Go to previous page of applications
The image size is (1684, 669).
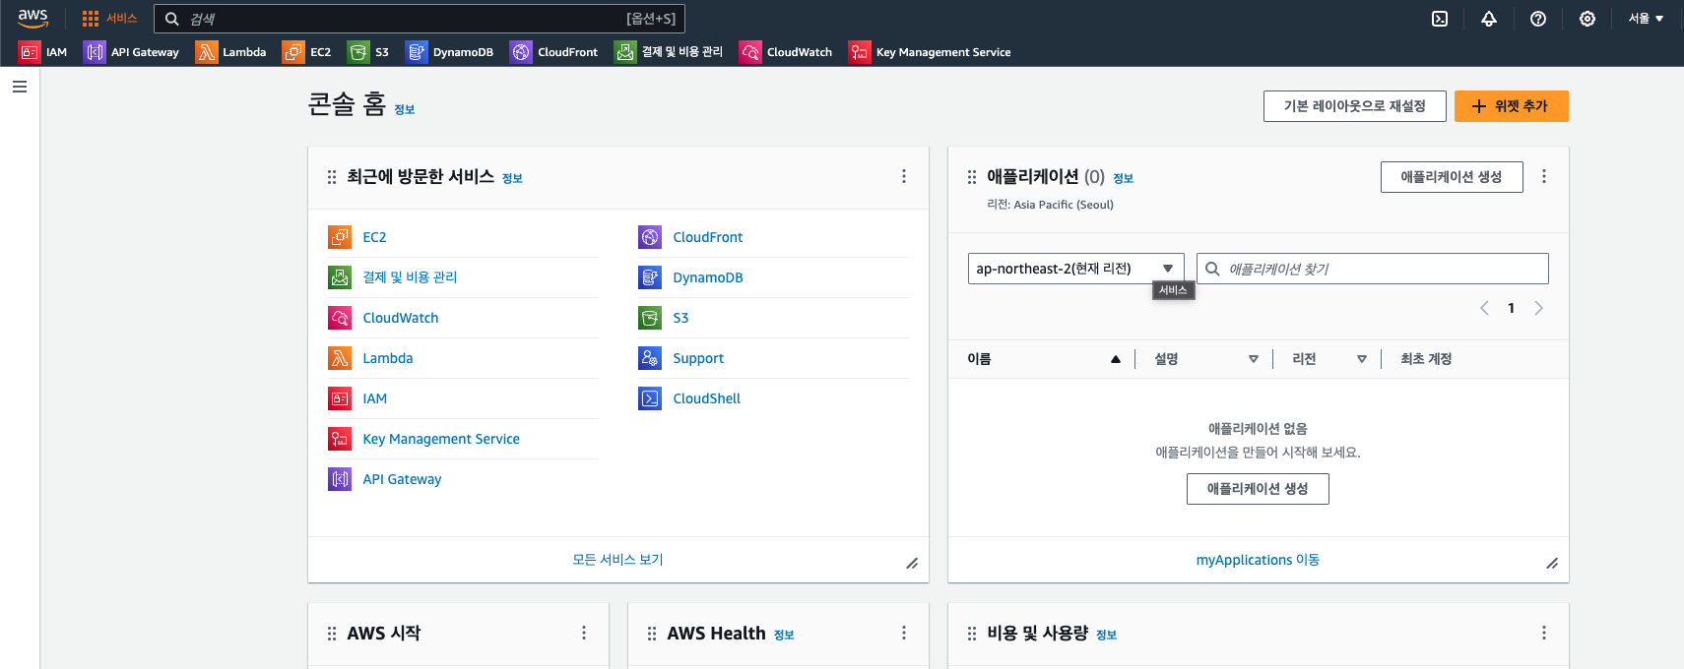1484,308
